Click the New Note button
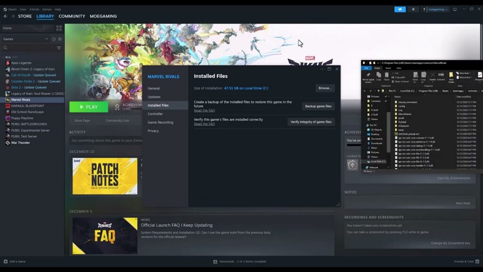Viewport: 483px width, 272px height. pos(463,203)
